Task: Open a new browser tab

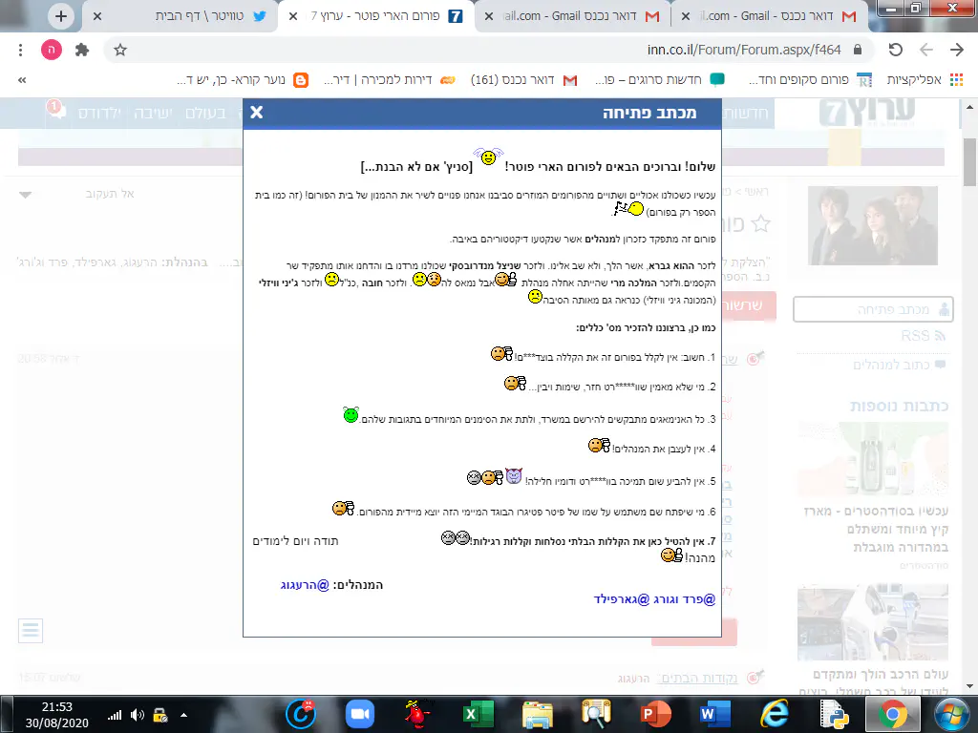Action: tap(61, 16)
